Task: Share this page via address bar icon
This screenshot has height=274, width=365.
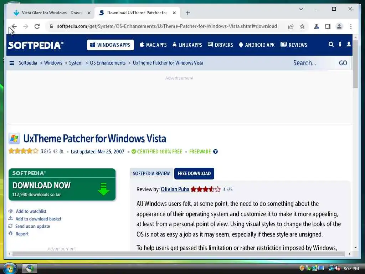Action: (291, 26)
